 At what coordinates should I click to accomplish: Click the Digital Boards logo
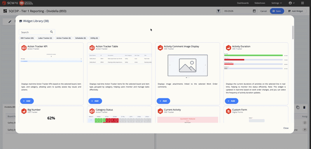click(x=26, y=3)
